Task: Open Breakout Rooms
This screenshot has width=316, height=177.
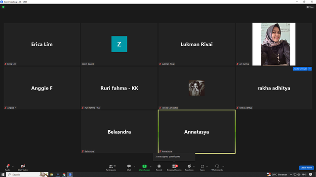Action: 174,167
